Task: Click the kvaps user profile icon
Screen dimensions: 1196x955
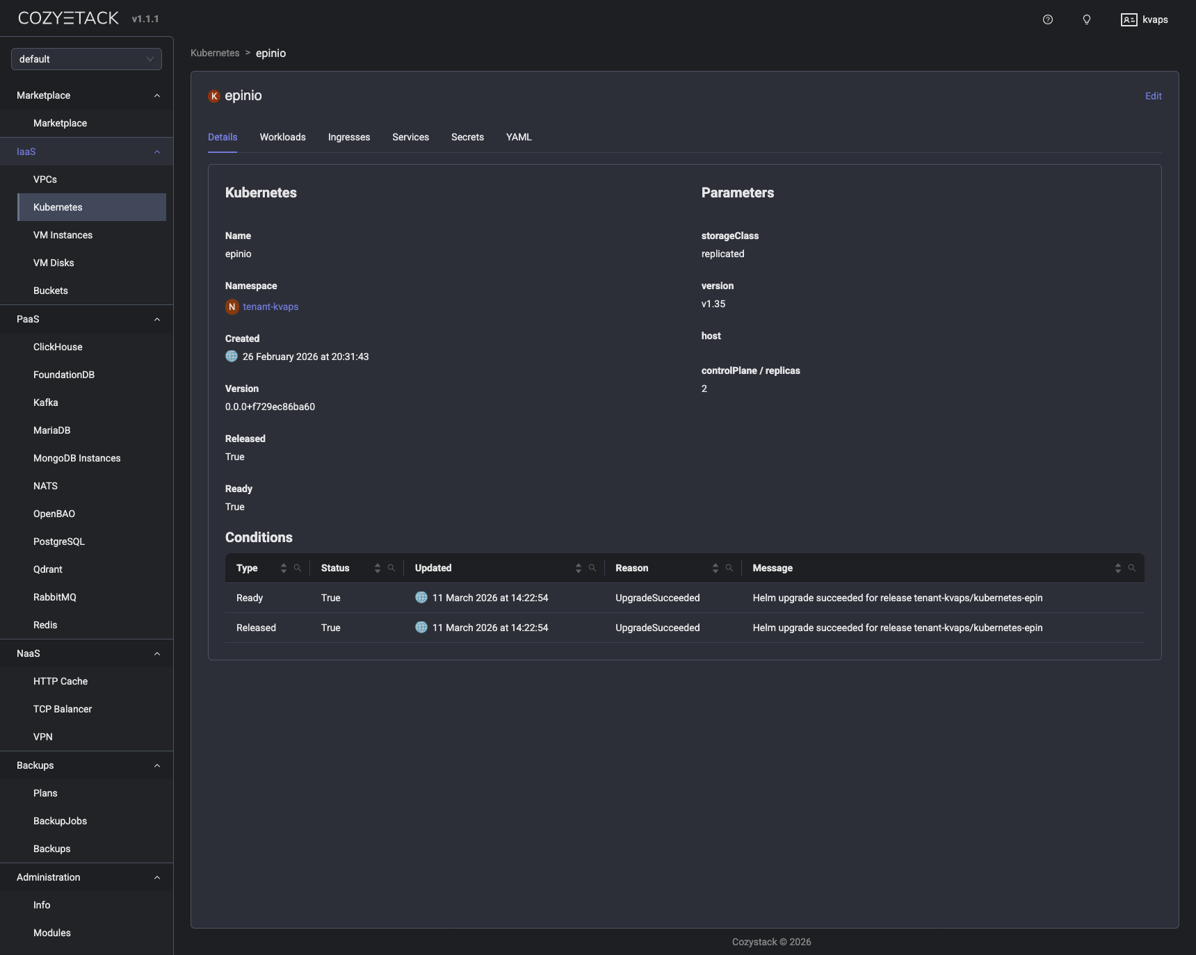Action: 1129,19
